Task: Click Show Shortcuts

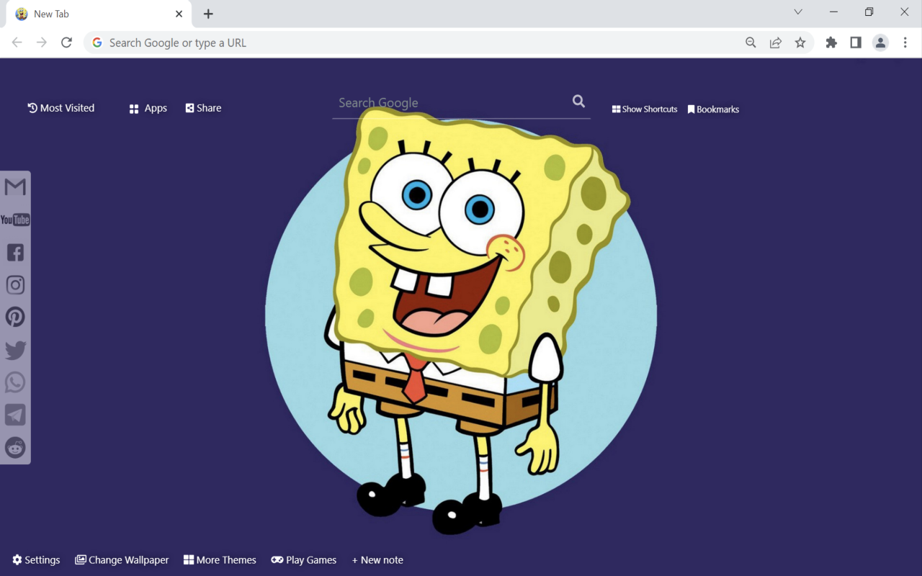Action: (645, 109)
